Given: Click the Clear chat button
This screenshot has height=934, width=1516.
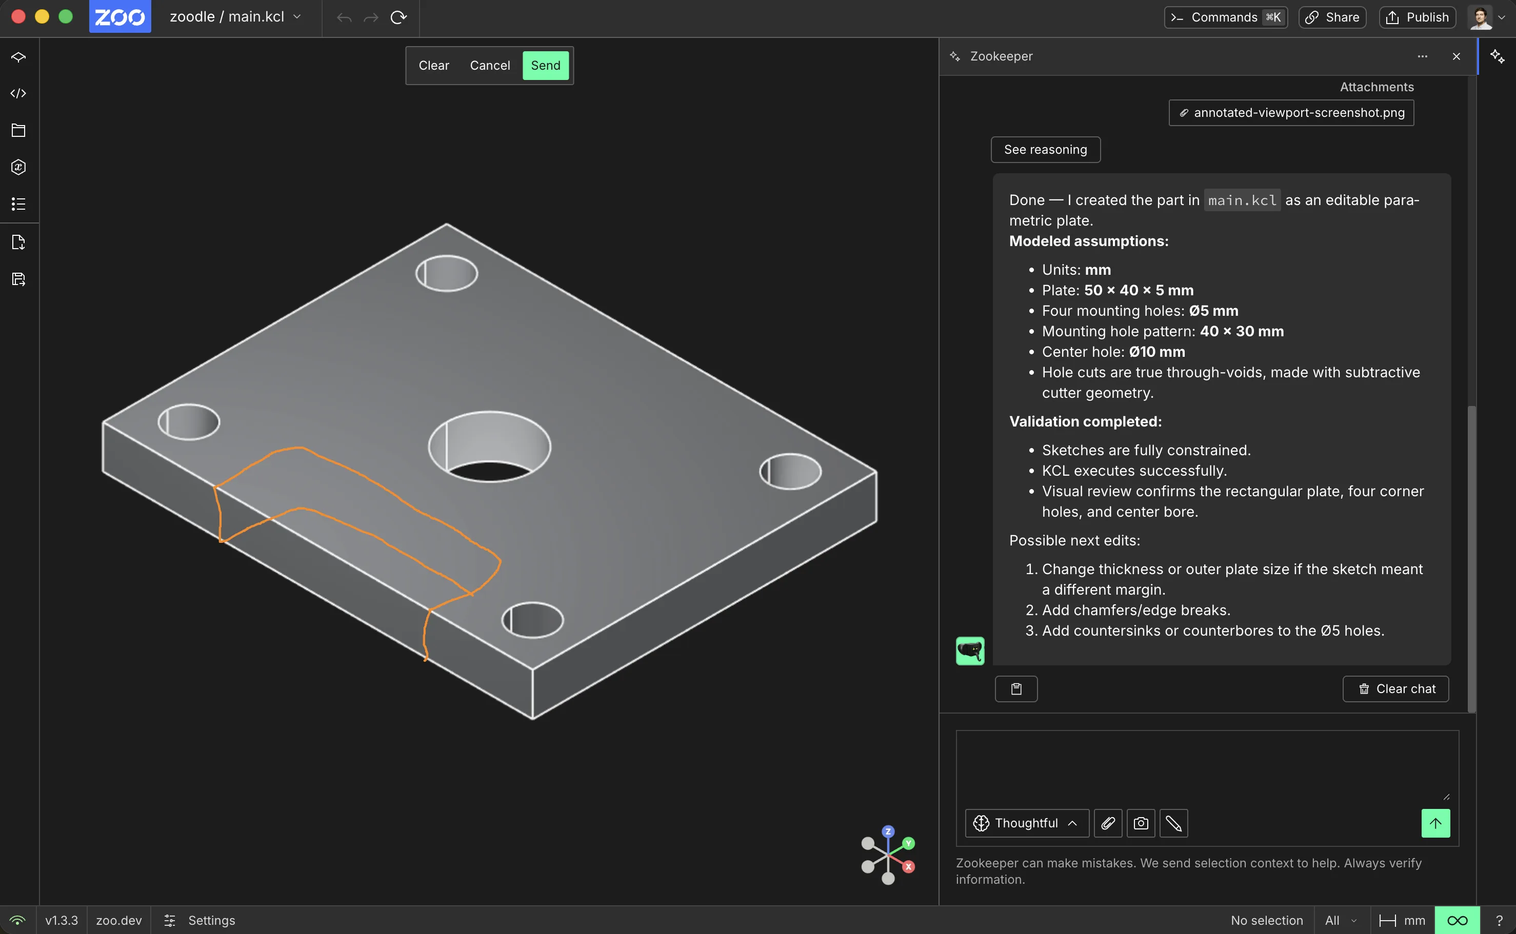Looking at the screenshot, I should 1396,689.
